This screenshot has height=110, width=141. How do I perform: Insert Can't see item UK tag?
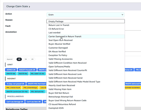tap(34, 102)
